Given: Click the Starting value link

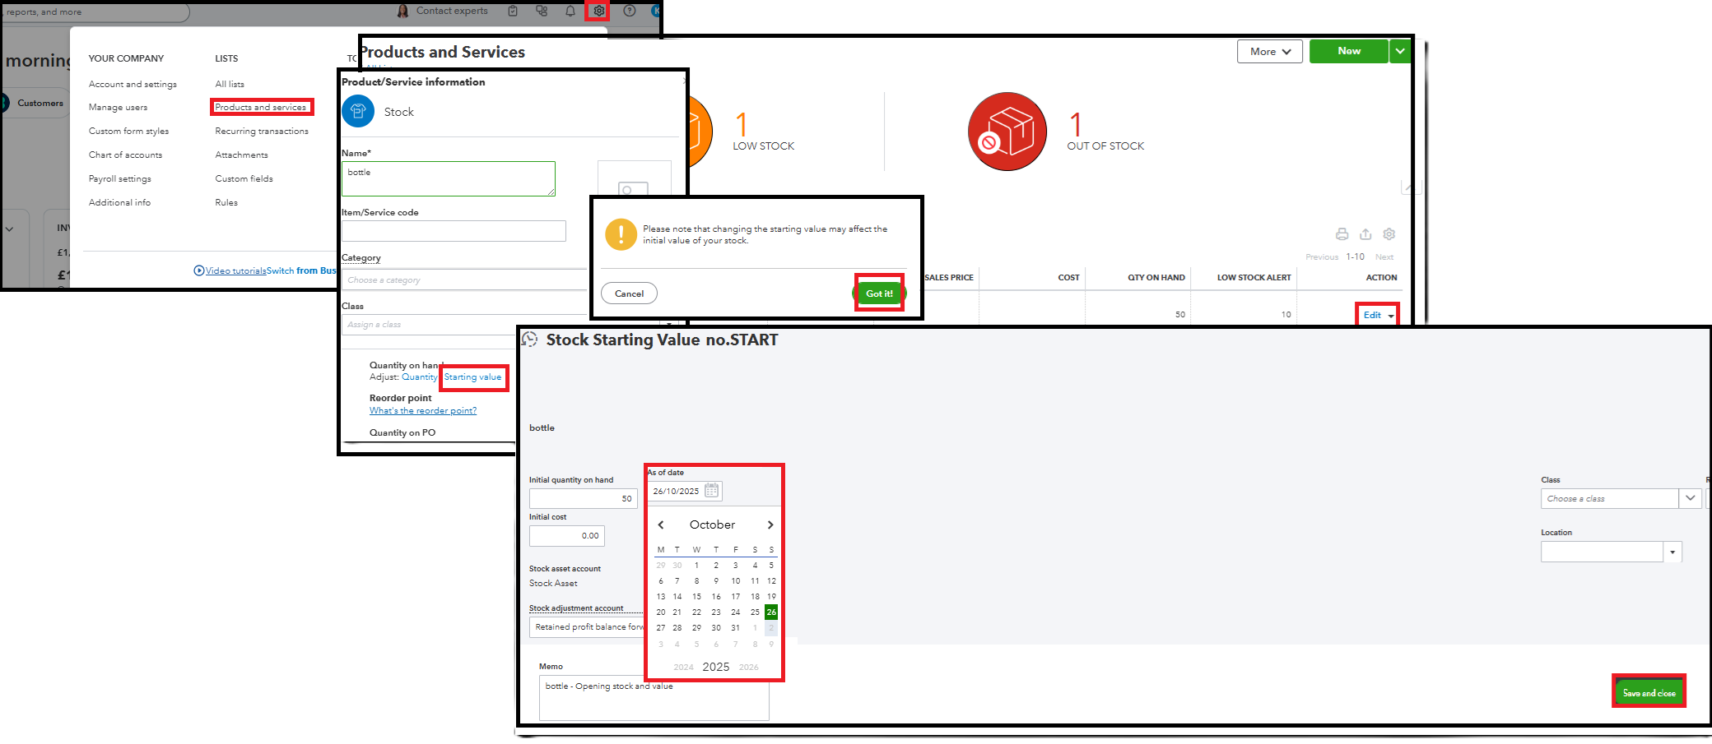Looking at the screenshot, I should point(472,377).
